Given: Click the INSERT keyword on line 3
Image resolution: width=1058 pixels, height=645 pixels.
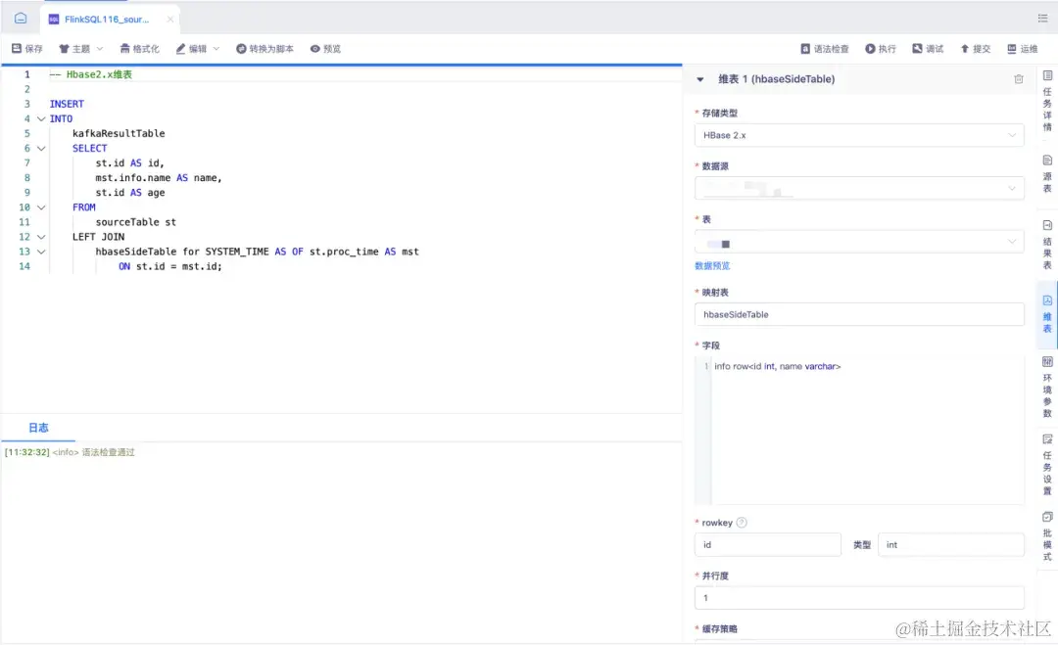Looking at the screenshot, I should coord(67,104).
